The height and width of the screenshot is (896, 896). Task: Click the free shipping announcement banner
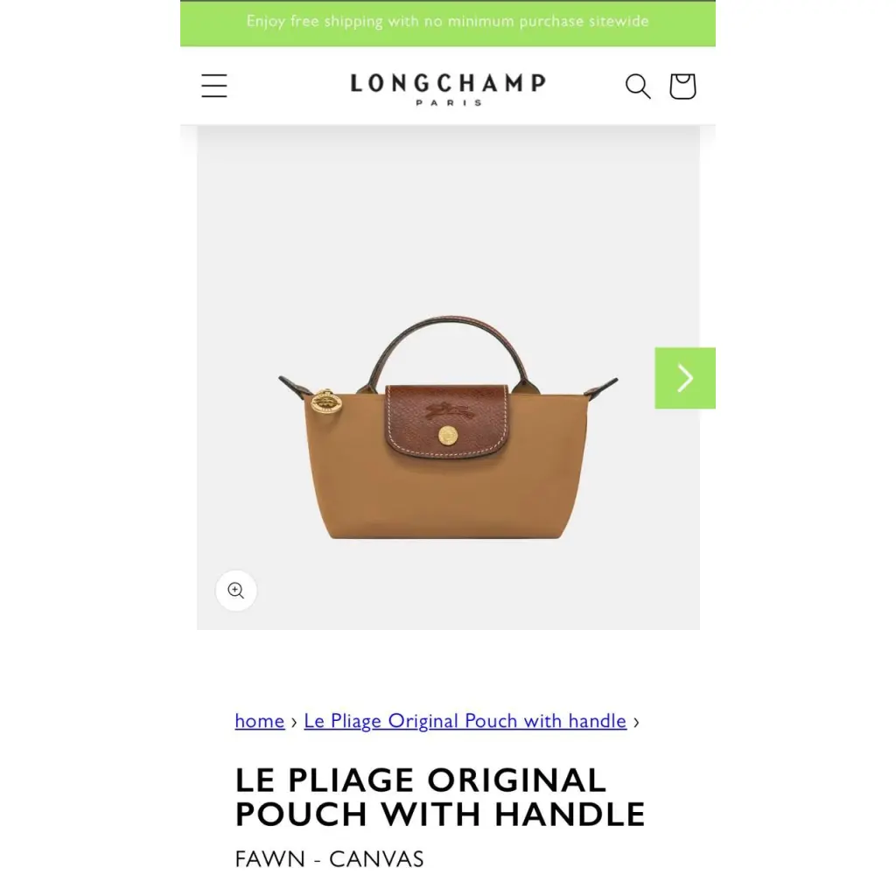point(448,23)
